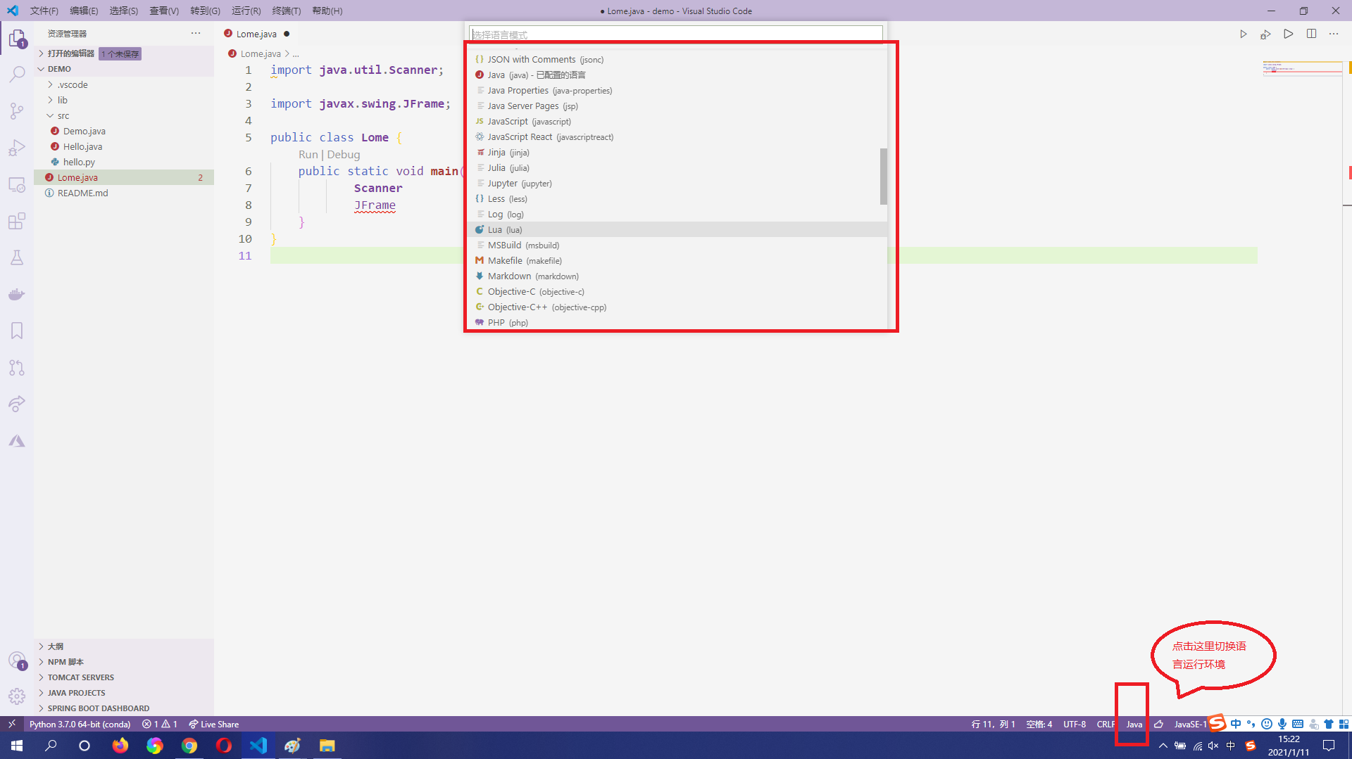Select PHP in the language list
Image resolution: width=1352 pixels, height=759 pixels.
[x=677, y=323]
